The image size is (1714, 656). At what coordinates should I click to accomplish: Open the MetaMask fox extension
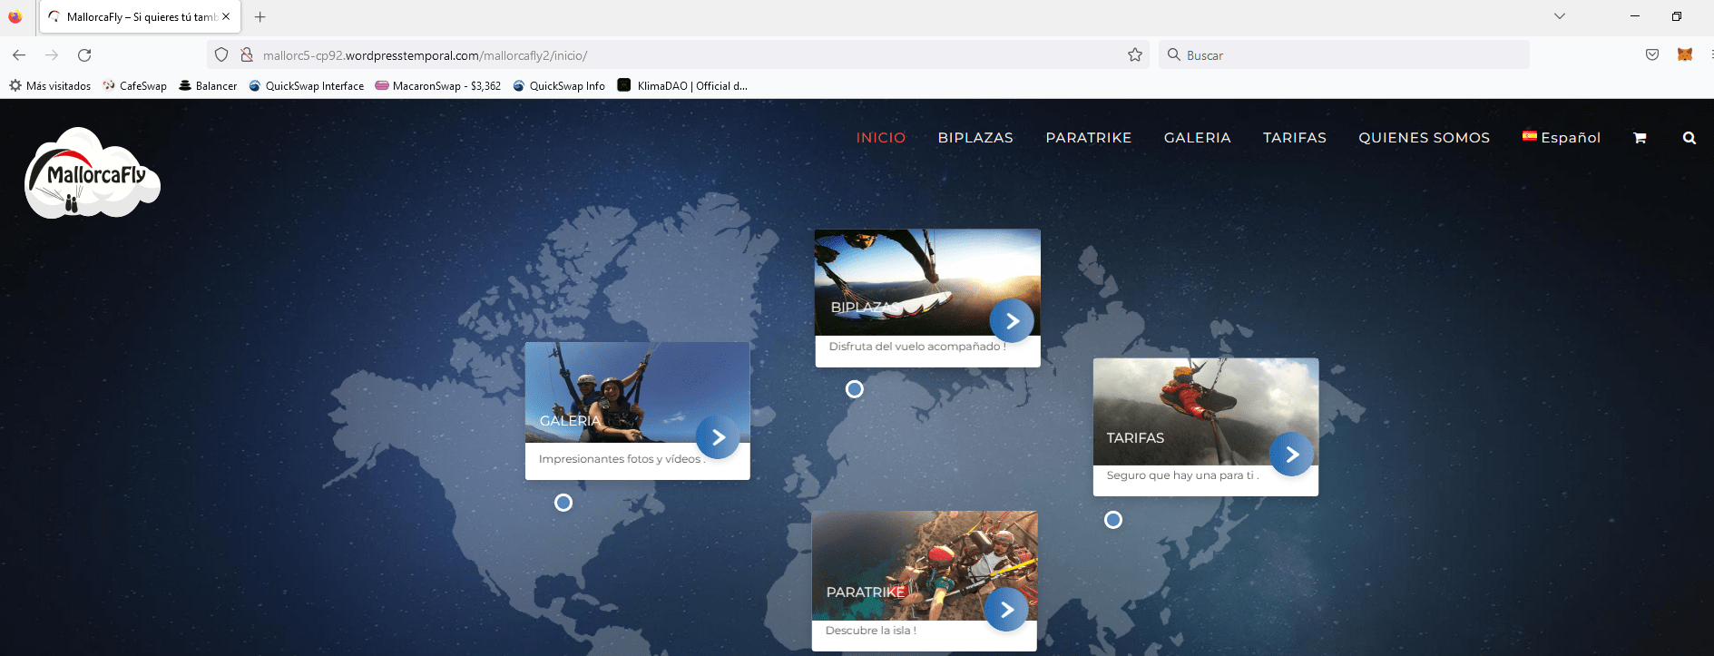[x=1685, y=55]
